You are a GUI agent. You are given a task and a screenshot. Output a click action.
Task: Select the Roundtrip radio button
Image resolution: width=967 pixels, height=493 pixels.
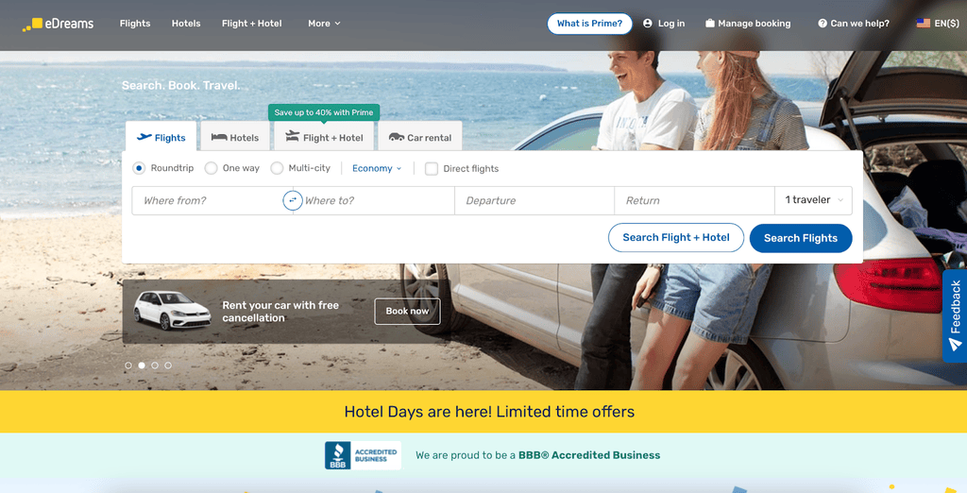point(139,168)
